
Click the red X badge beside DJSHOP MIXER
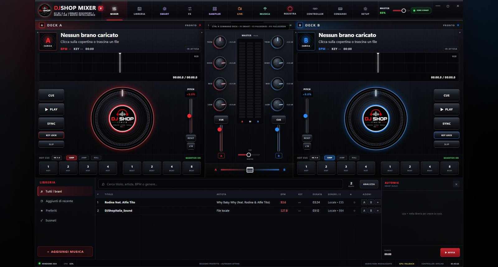pyautogui.click(x=101, y=8)
